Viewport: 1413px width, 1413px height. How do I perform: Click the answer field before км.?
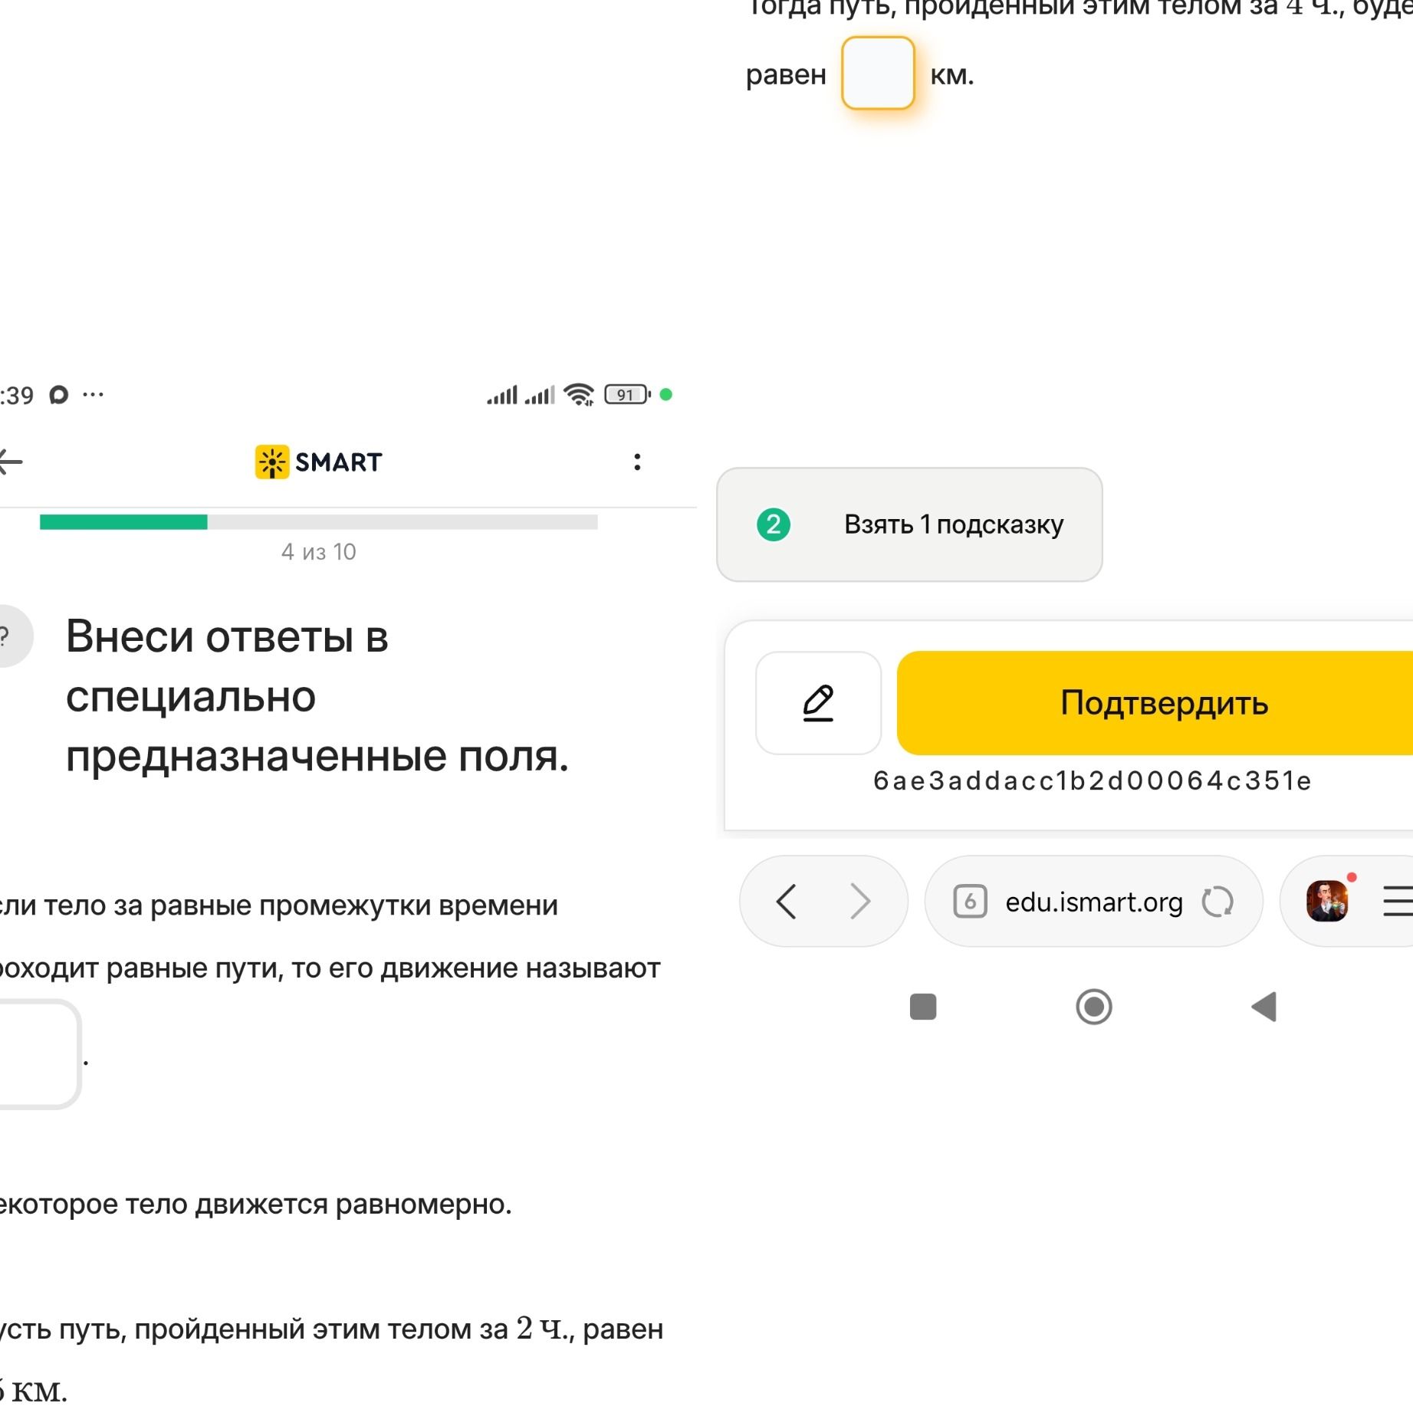(x=878, y=74)
